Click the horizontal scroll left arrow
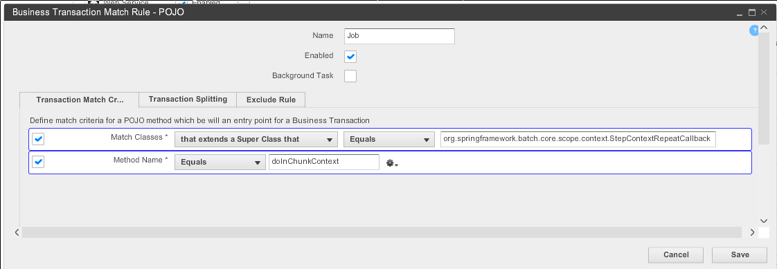This screenshot has width=777, height=269. (17, 232)
